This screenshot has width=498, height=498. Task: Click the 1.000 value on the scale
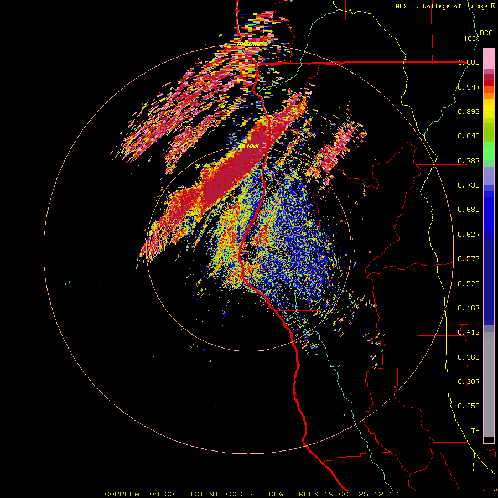469,62
